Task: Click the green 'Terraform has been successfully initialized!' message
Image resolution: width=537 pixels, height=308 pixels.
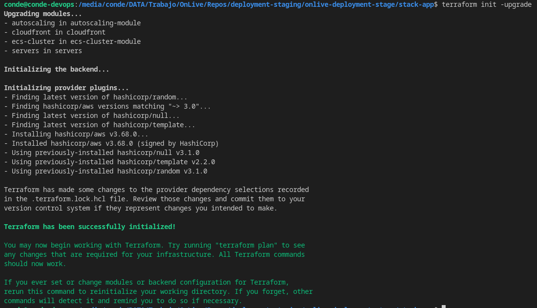Action: coord(90,227)
